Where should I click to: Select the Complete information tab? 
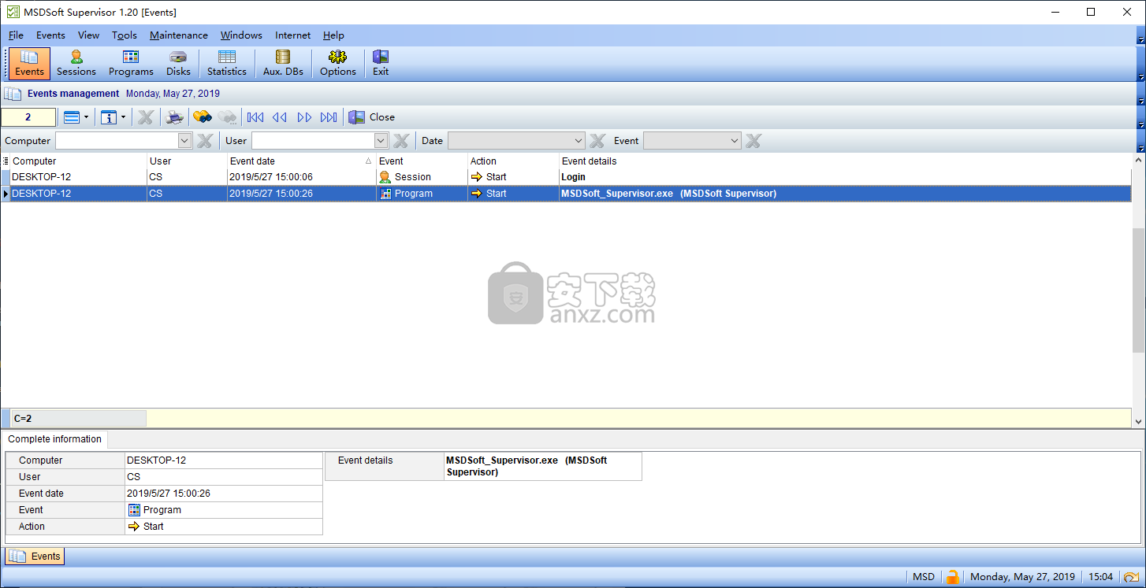(x=54, y=439)
